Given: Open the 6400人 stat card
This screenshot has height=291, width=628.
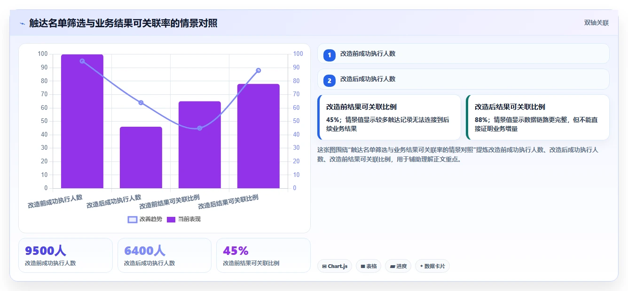Looking at the screenshot, I should (x=165, y=255).
